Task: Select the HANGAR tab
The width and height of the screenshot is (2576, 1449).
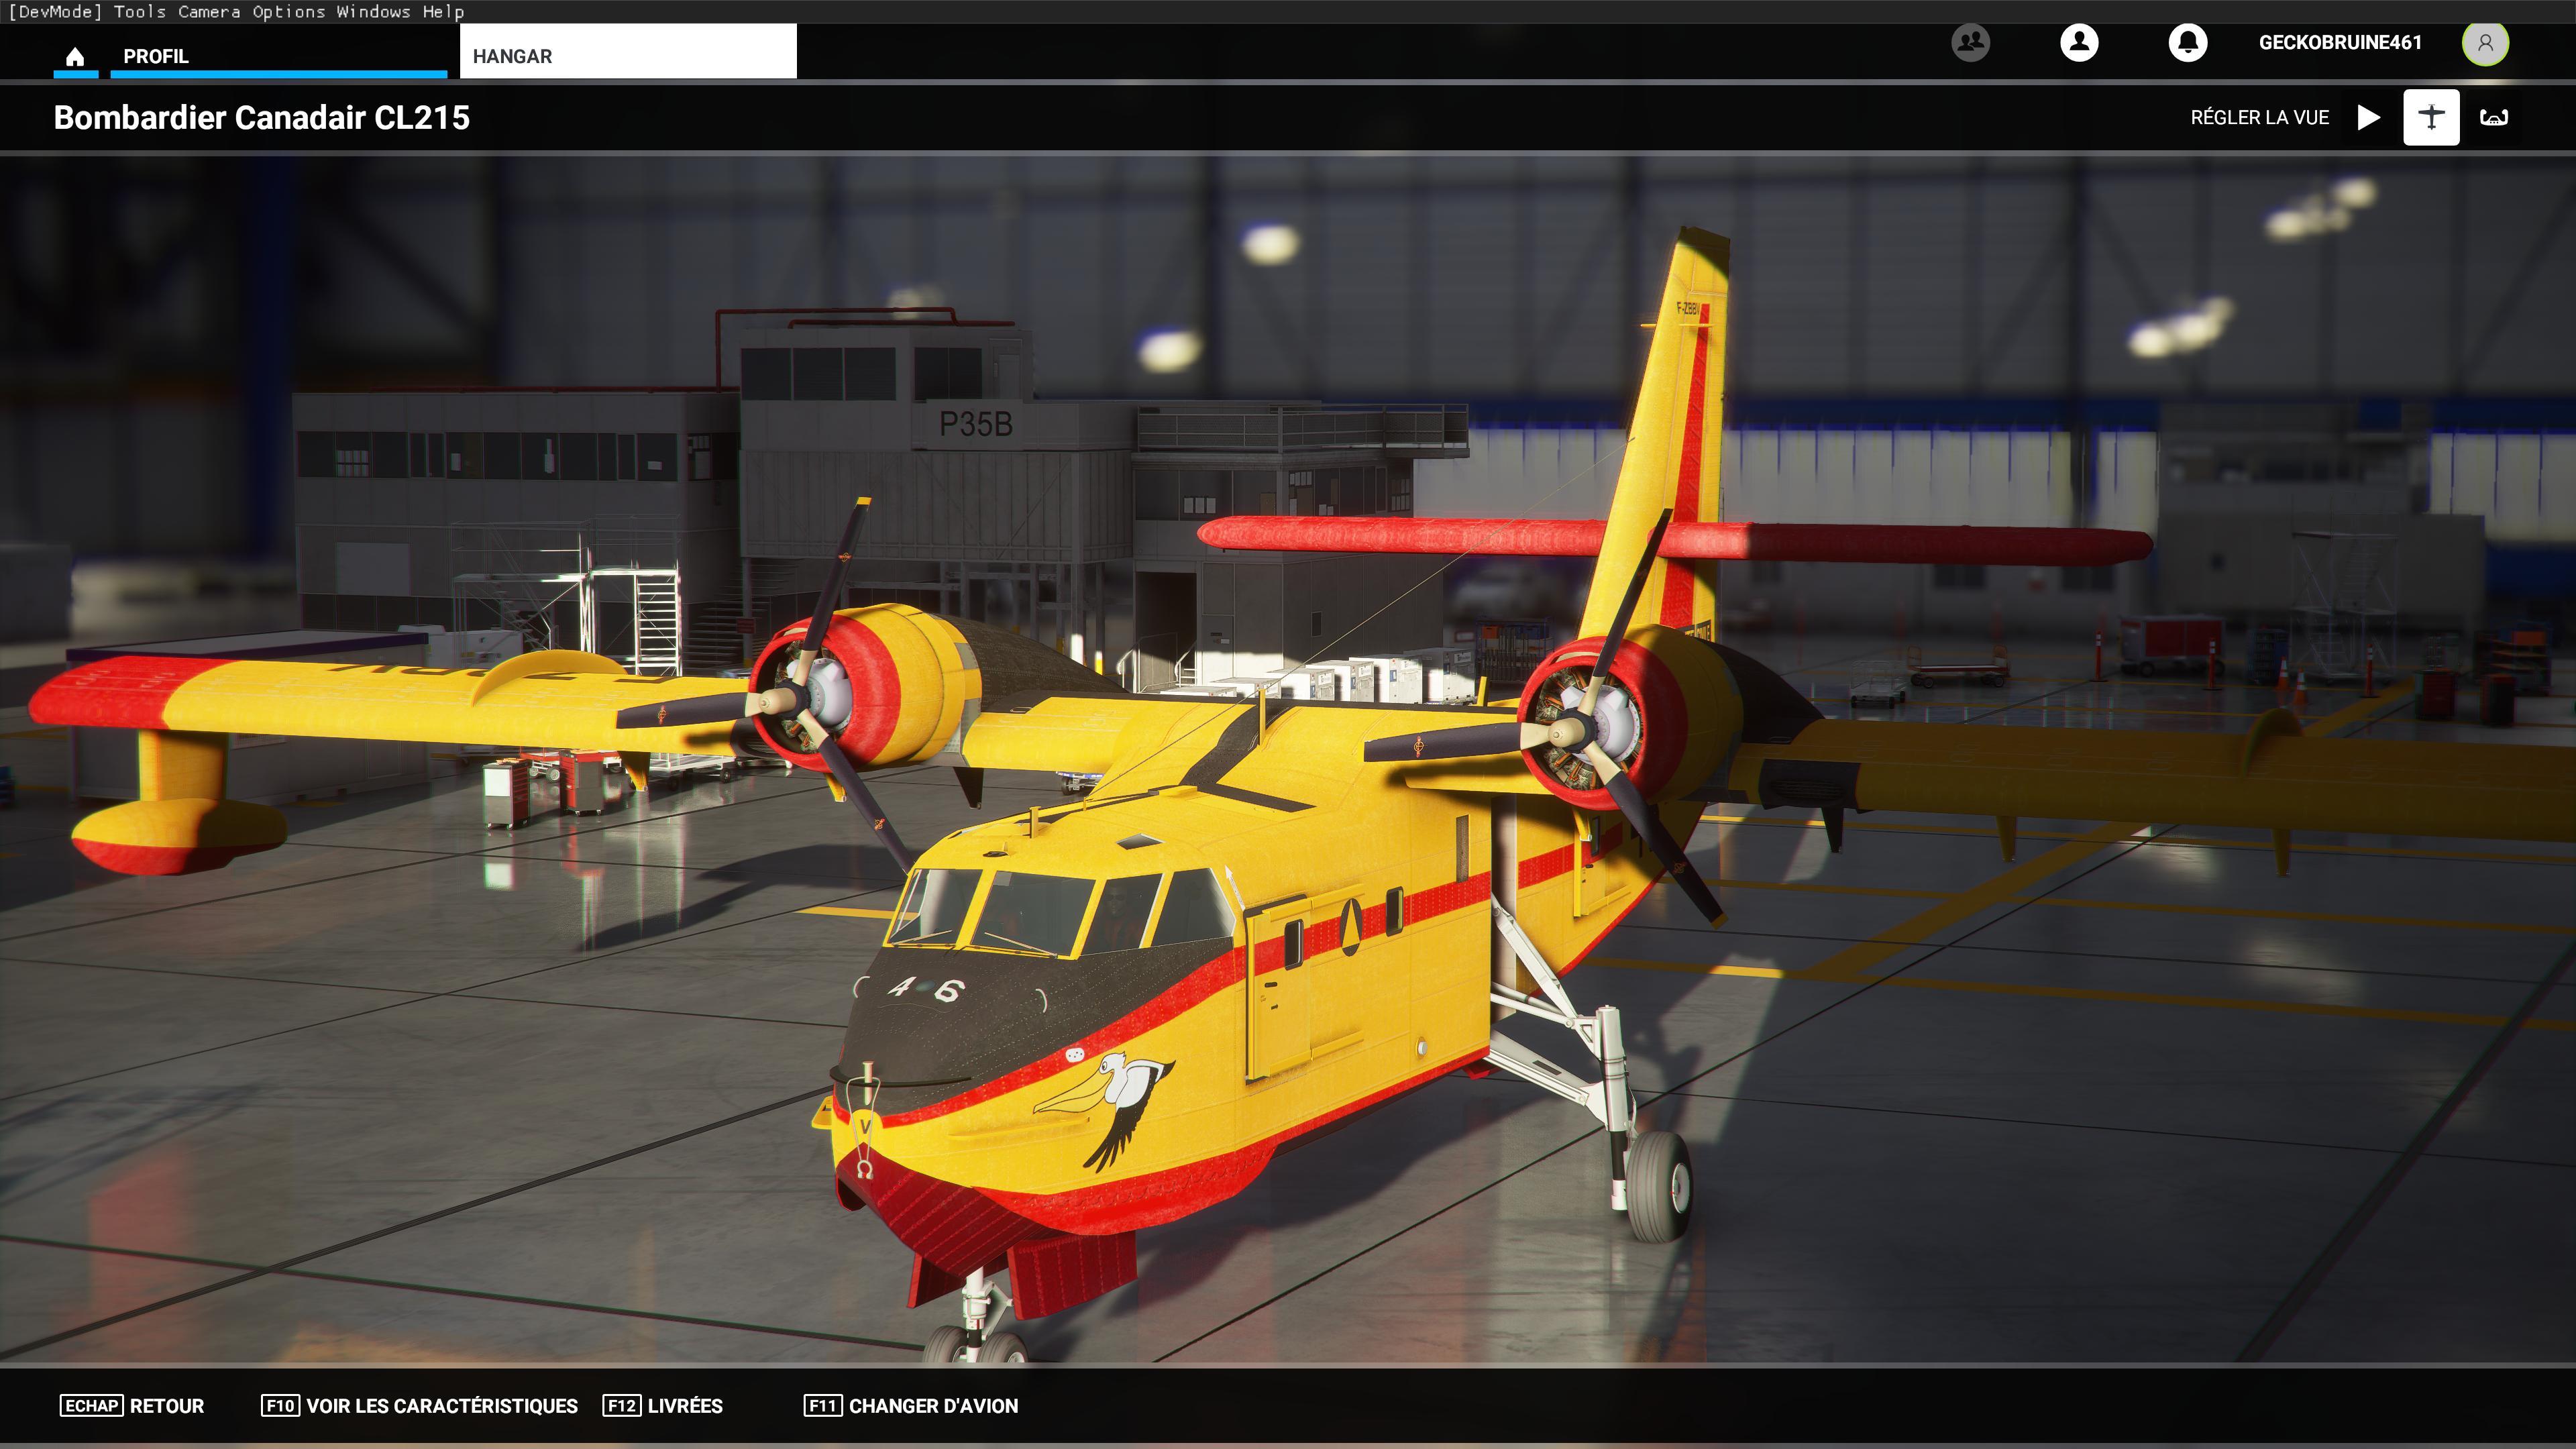Action: click(x=627, y=55)
